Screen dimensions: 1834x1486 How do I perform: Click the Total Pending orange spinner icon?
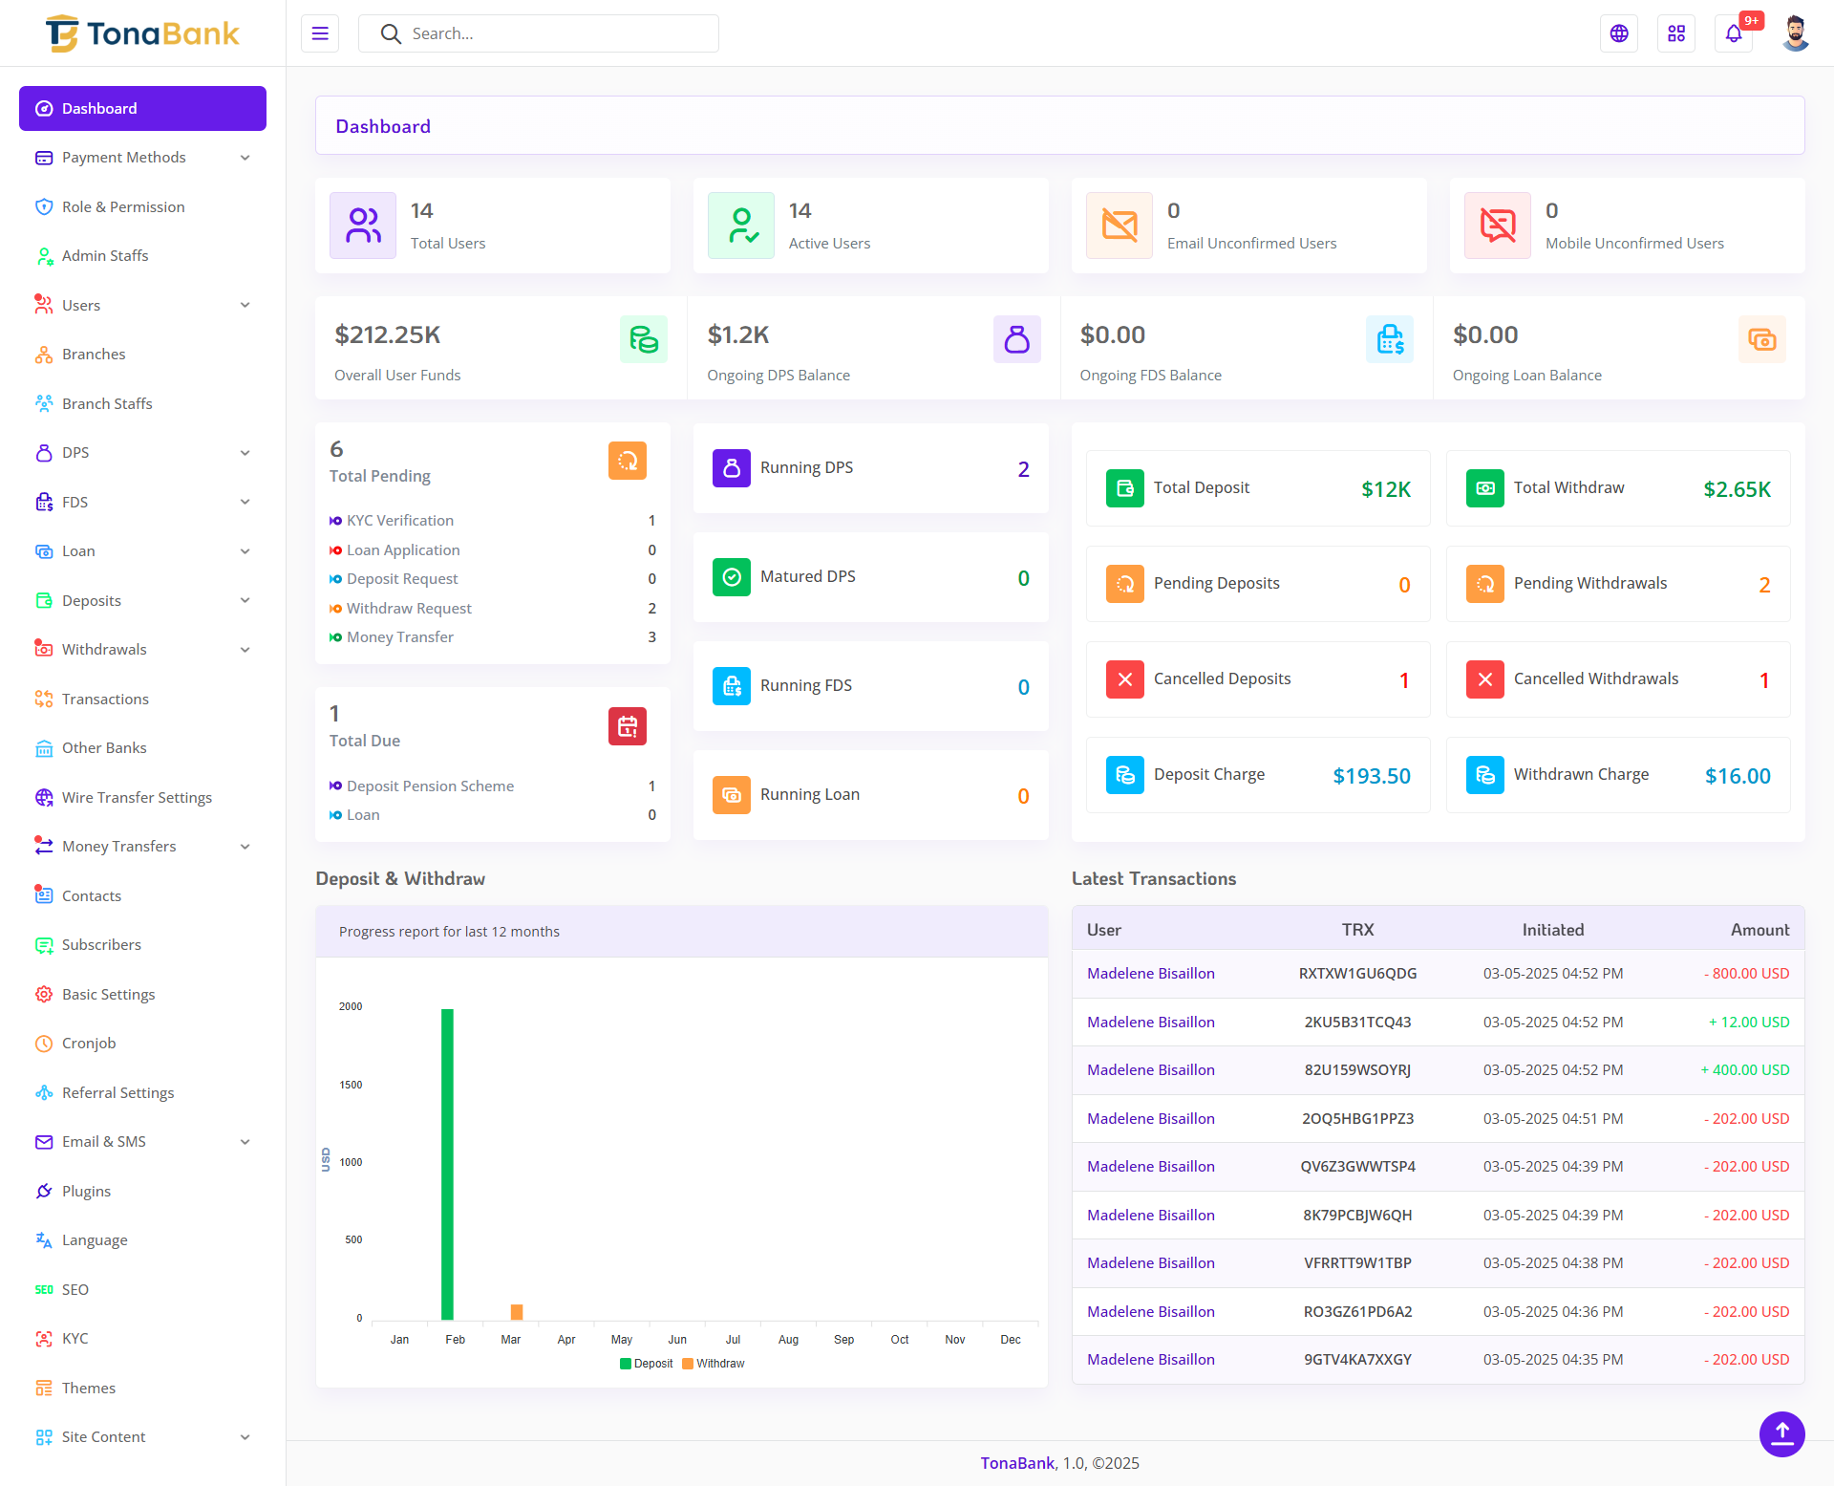coord(628,461)
